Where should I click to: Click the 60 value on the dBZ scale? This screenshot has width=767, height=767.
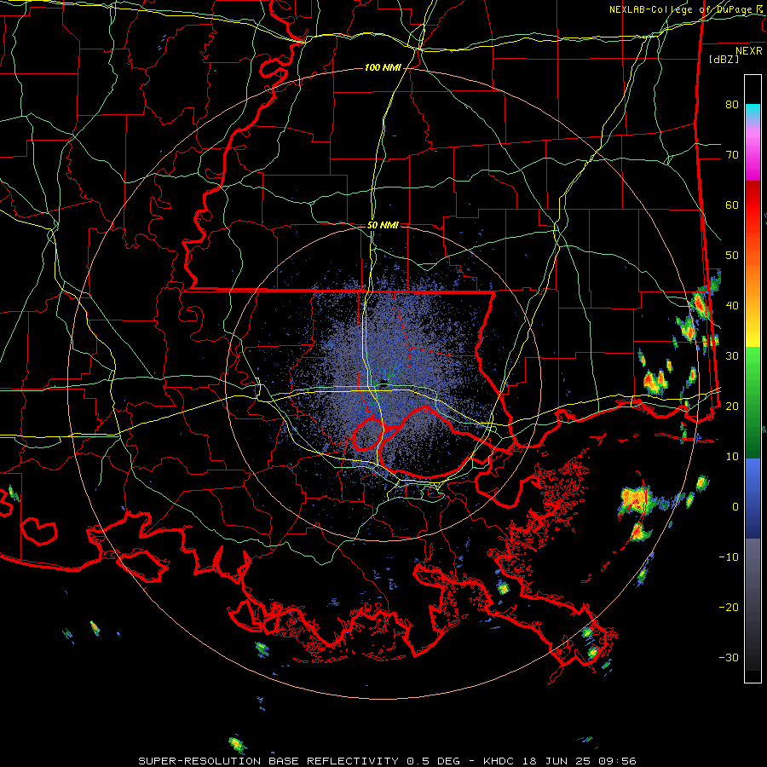click(732, 205)
